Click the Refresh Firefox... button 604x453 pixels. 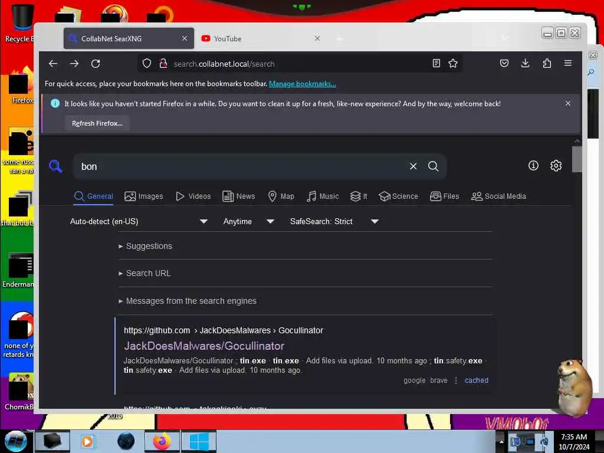(x=97, y=123)
